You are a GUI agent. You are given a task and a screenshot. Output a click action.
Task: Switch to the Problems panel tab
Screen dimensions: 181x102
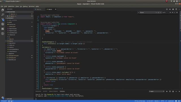pos(38,91)
